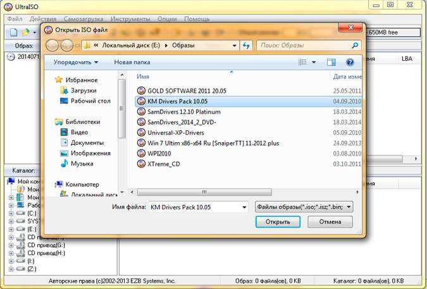
Task: Select WPI2010 image file icon
Action: click(x=141, y=154)
